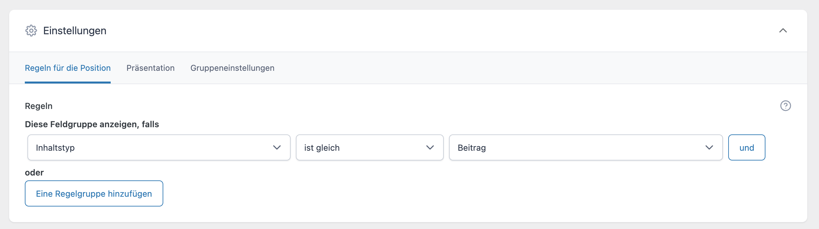
Task: Open the Gruppeneinstellungen tab
Action: (x=232, y=68)
